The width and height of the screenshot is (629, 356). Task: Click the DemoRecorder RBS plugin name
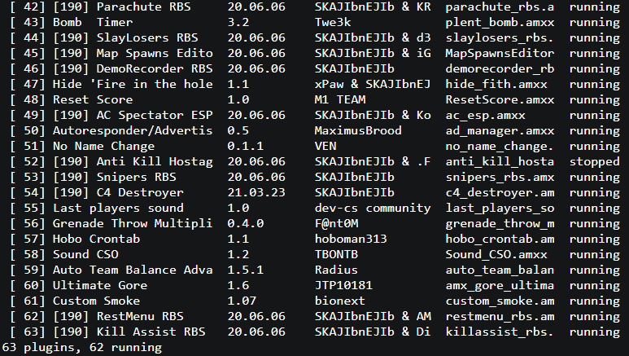(x=155, y=68)
